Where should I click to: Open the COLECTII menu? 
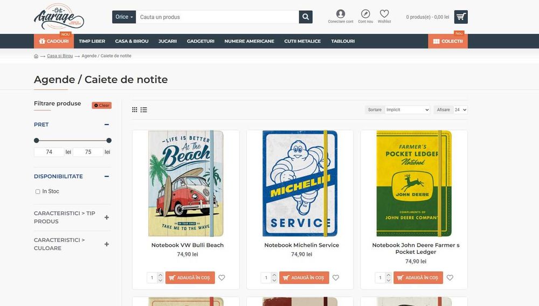coord(448,41)
